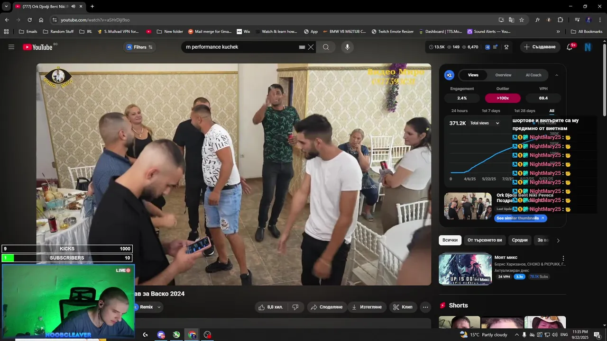The image size is (607, 341).
Task: Open the YouTube hamburger guide menu
Action: 11,47
